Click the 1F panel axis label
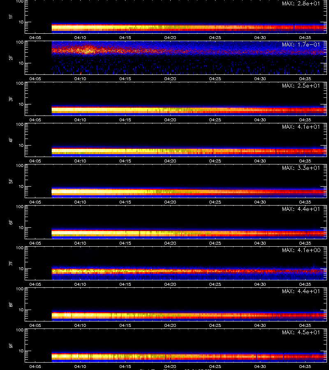The image size is (329, 370). tap(11, 16)
